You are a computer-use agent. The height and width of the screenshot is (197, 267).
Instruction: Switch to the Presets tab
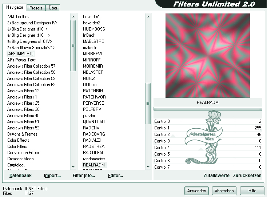click(x=36, y=8)
